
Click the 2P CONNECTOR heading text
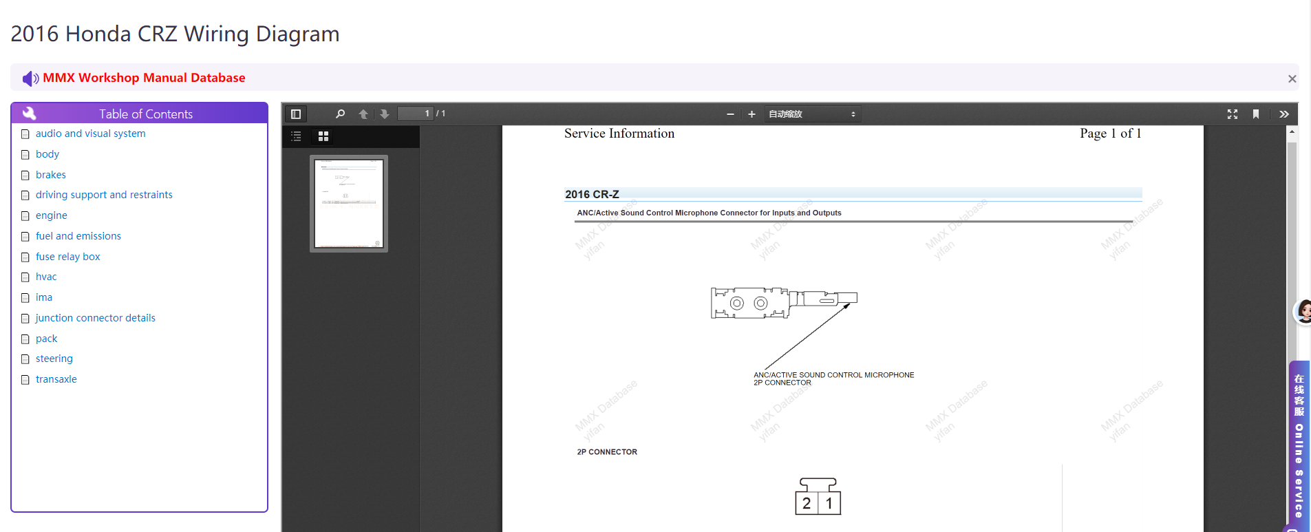[607, 452]
